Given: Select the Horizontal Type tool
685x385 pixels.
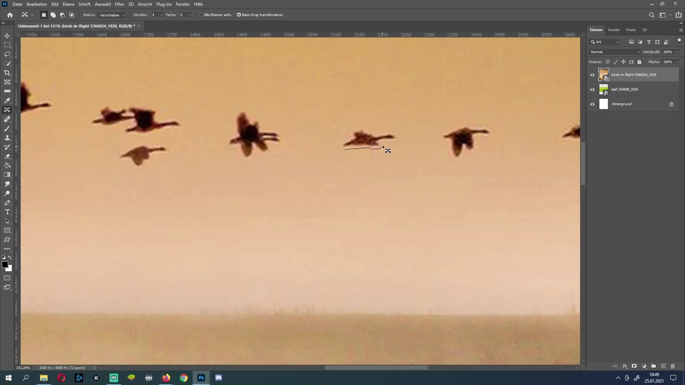Looking at the screenshot, I should coord(7,212).
